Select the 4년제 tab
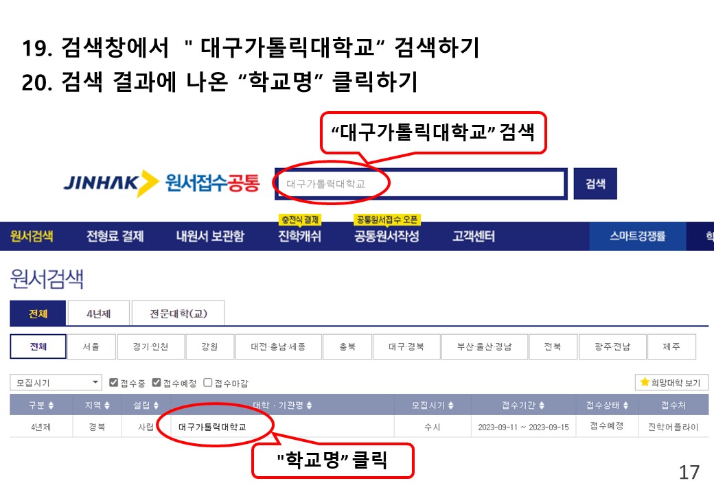This screenshot has height=494, width=714. coord(99,314)
